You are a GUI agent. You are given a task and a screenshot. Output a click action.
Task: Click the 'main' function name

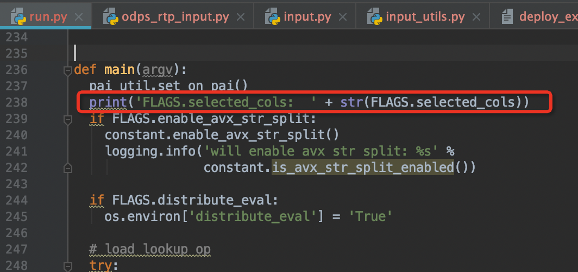click(x=120, y=70)
